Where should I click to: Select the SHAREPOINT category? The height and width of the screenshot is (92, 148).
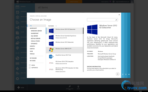pyautogui.click(x=35, y=33)
